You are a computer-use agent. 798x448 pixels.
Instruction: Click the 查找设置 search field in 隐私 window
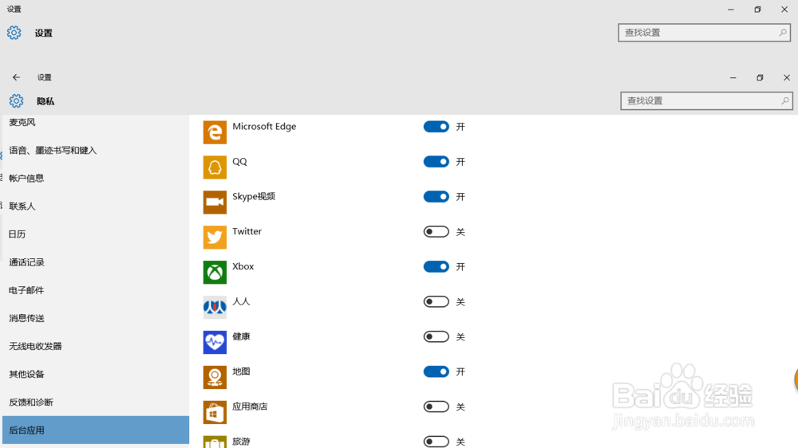706,100
